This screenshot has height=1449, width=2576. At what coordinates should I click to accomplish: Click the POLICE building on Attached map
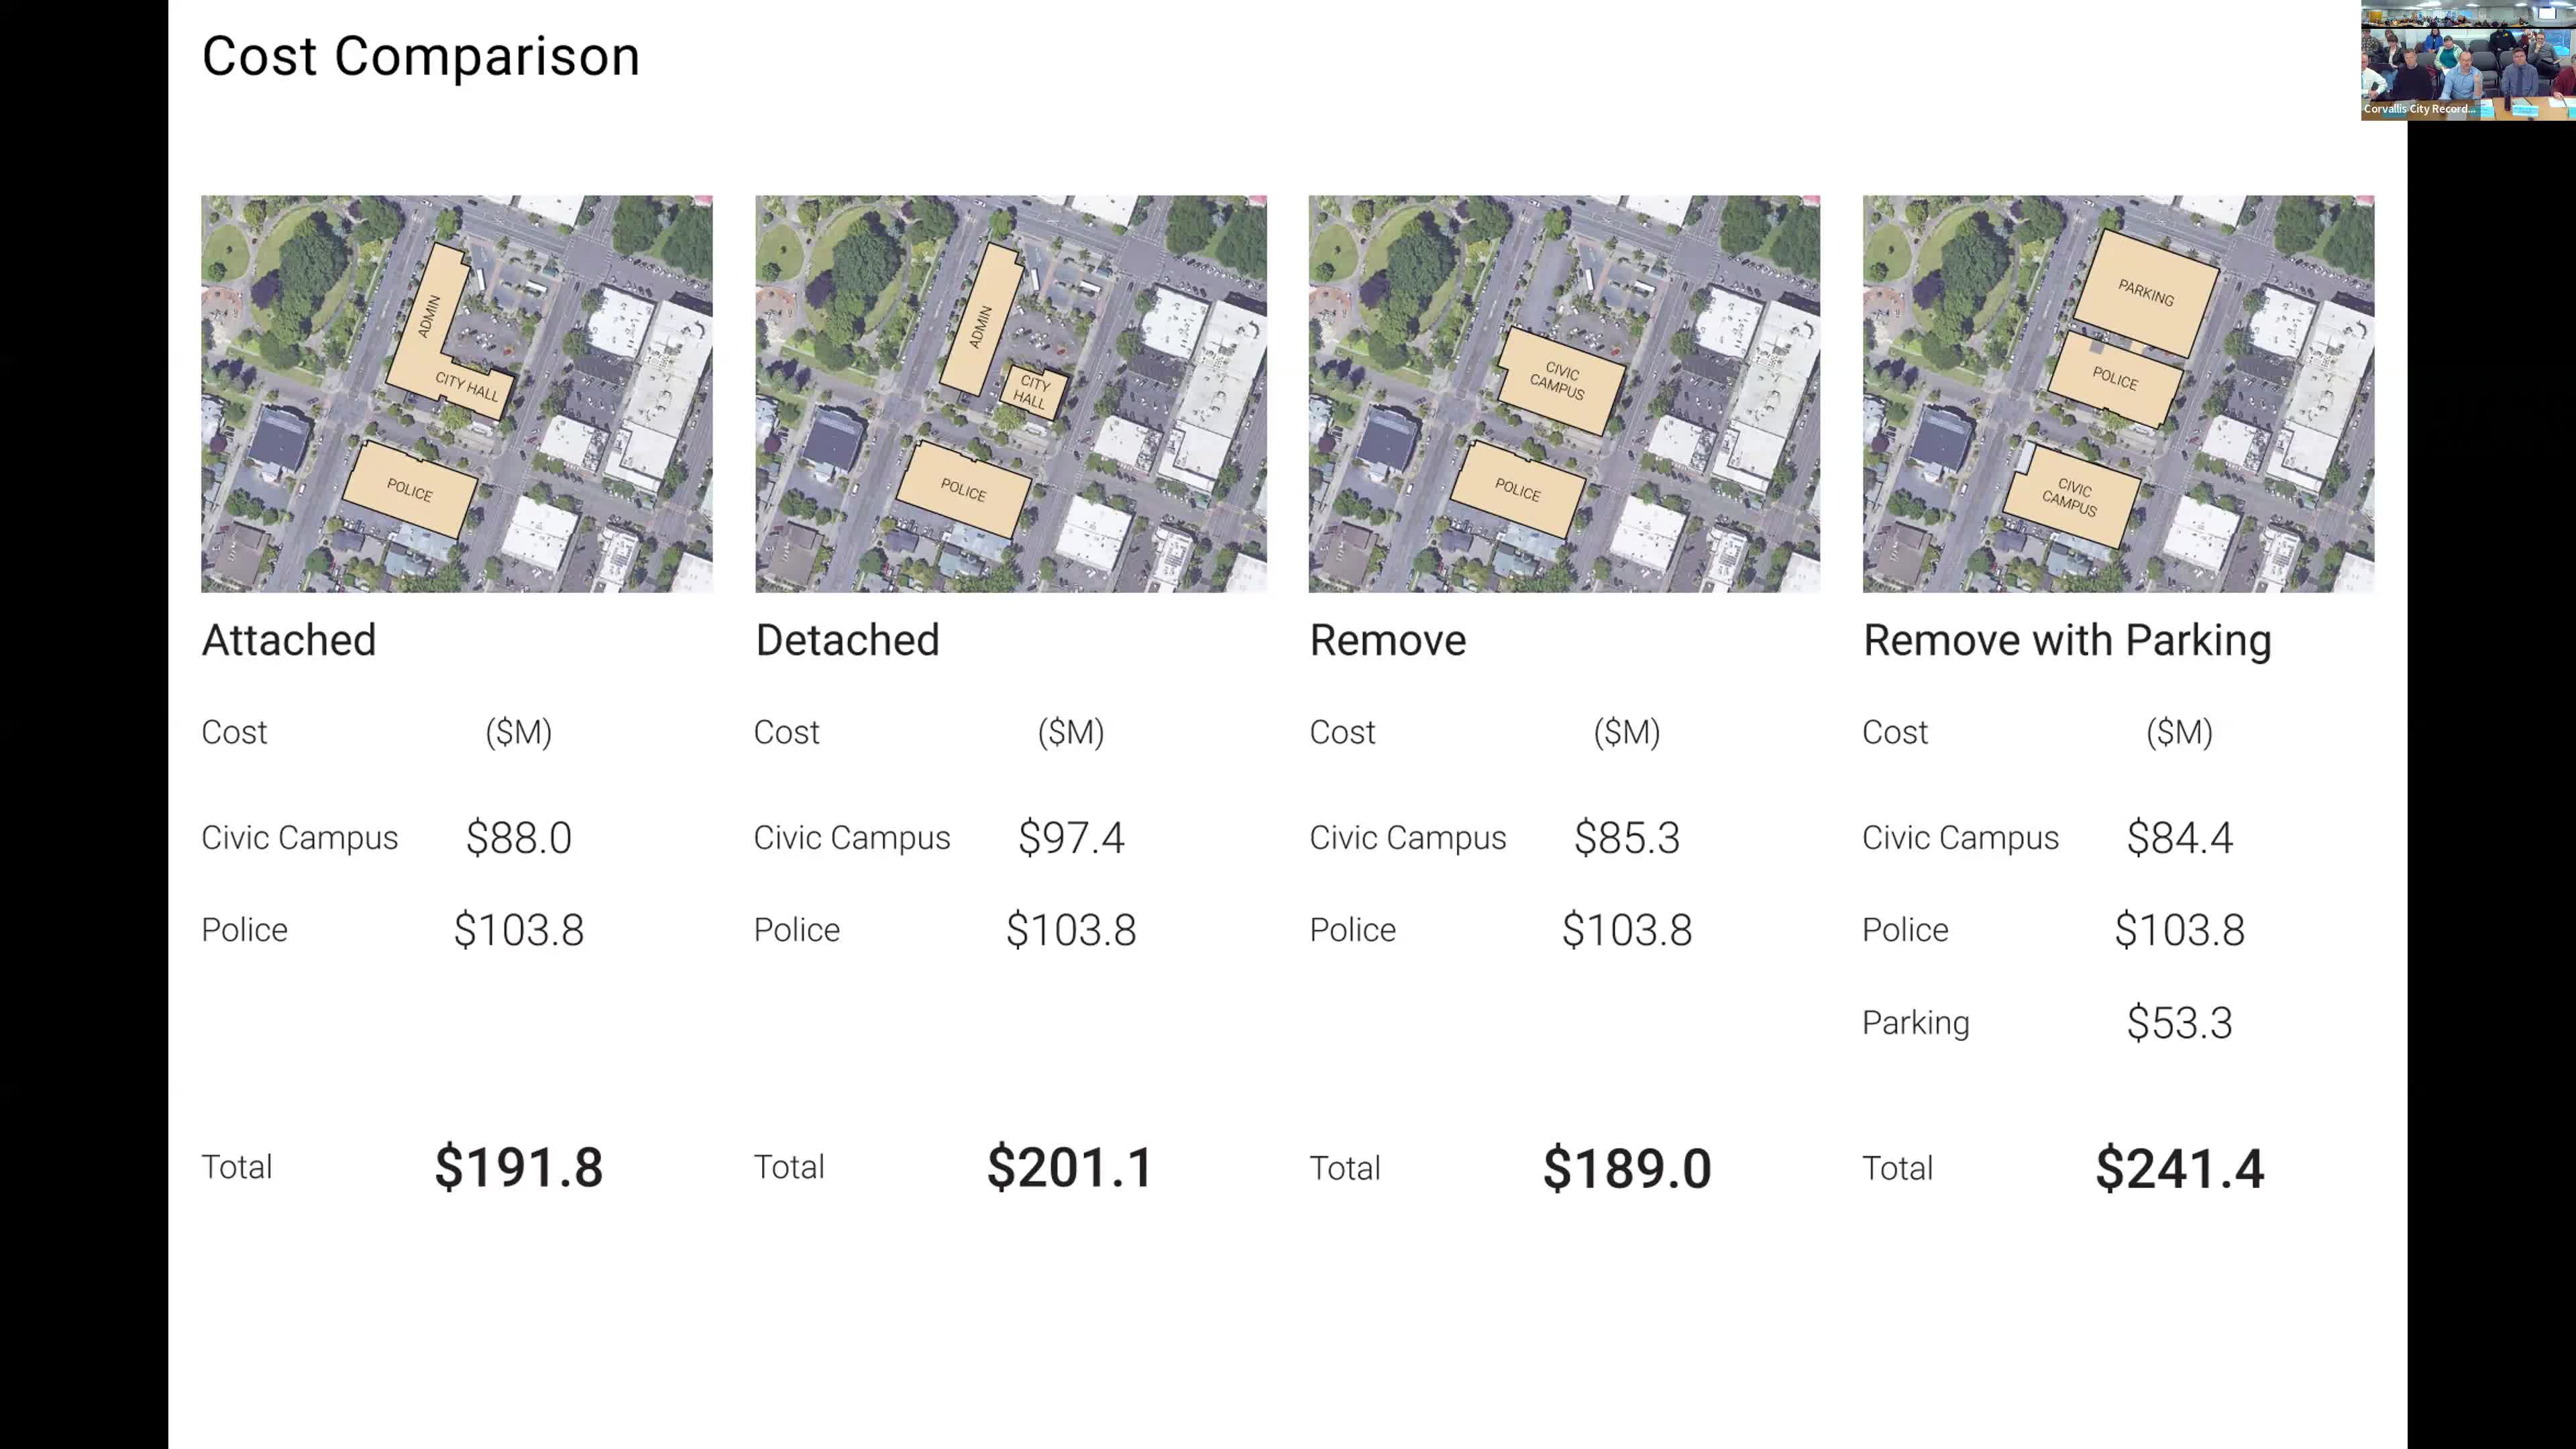(x=410, y=490)
